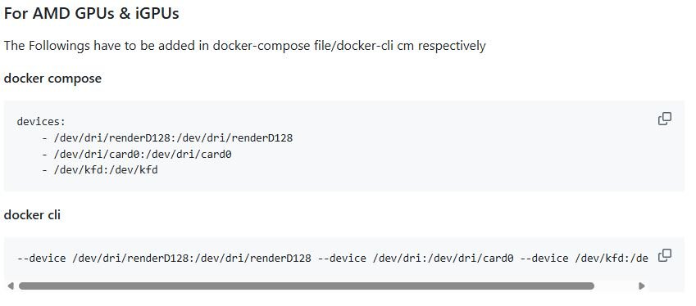Screen dimensions: 696x306
Task: Click the horizontal scrollbar thumb in cli block
Action: pyautogui.click(x=307, y=286)
